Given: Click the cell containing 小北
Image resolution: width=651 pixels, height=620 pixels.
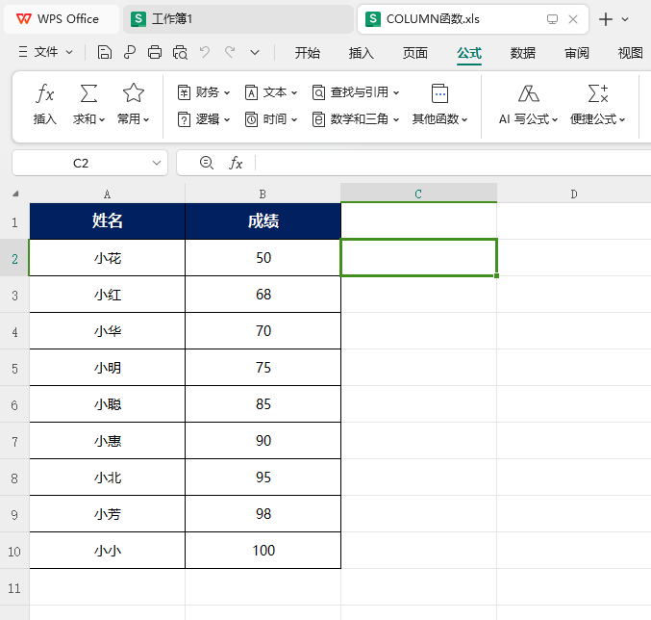Looking at the screenshot, I should [107, 478].
